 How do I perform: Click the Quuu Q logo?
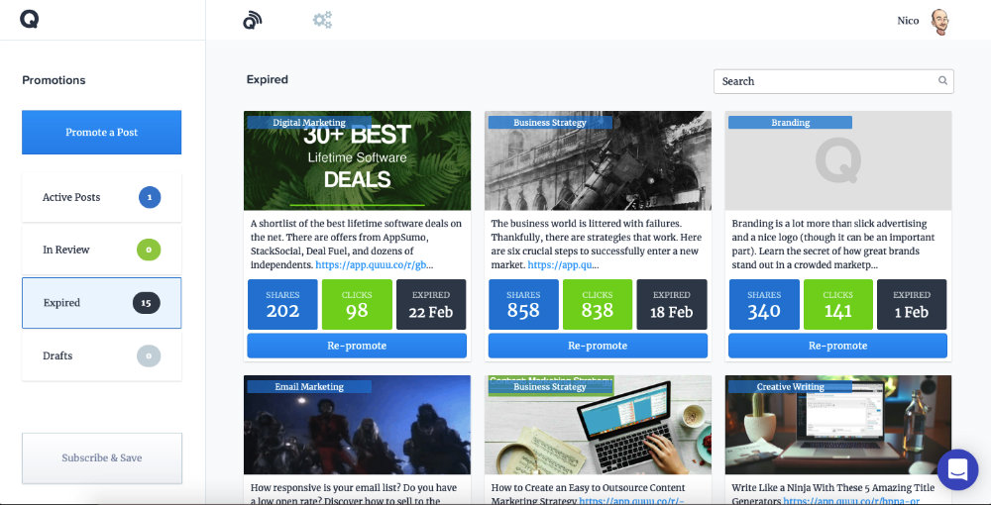pyautogui.click(x=29, y=20)
